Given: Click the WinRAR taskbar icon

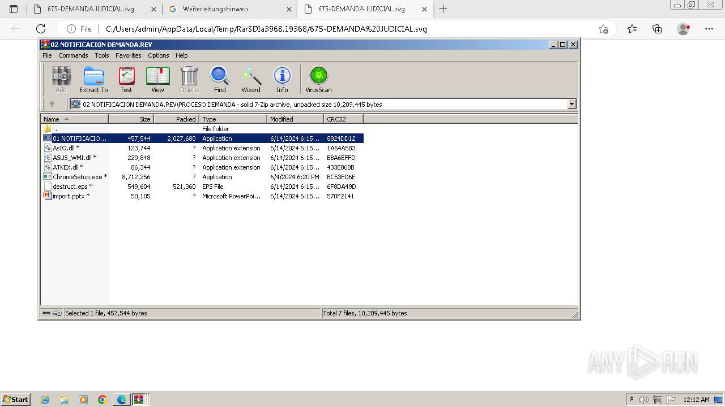Looking at the screenshot, I should point(139,400).
